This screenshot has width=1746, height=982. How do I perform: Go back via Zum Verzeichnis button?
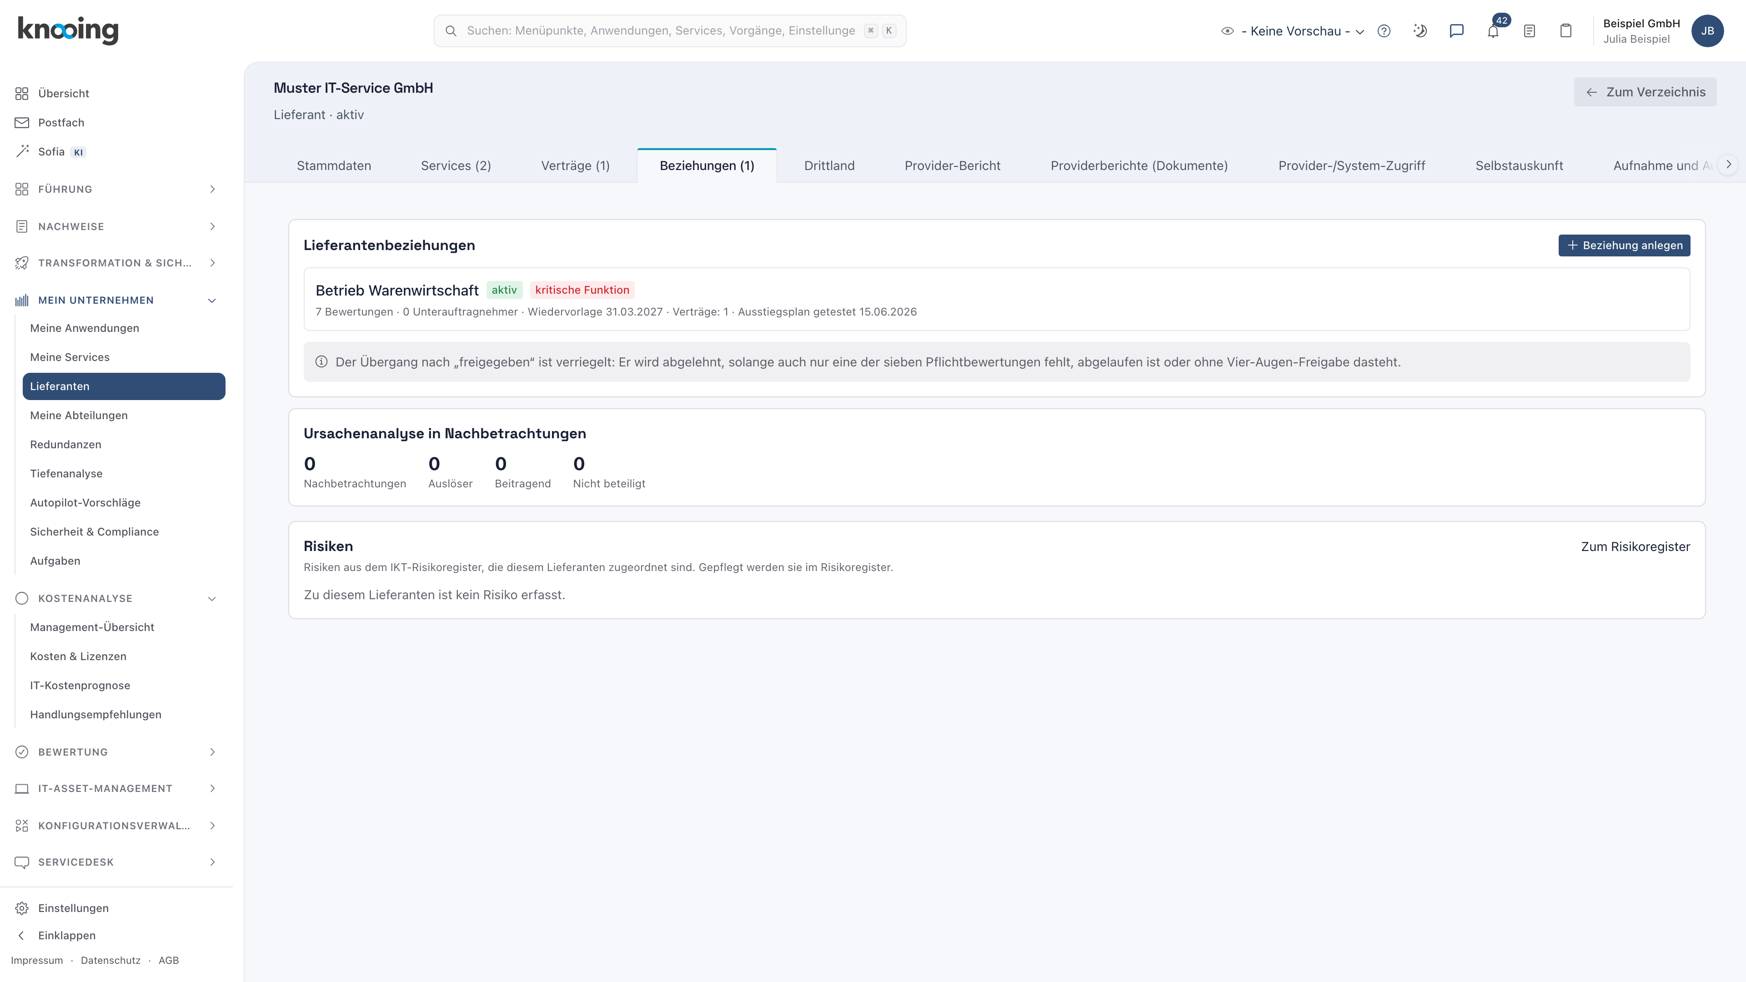(1645, 92)
